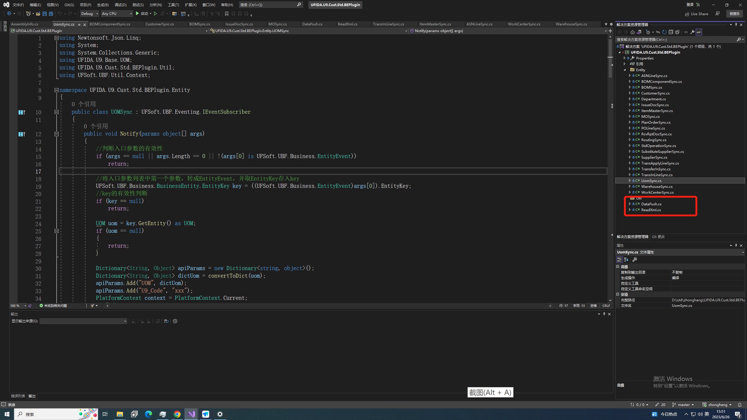
Task: Open the Git 更改 tab link
Action: 658,237
